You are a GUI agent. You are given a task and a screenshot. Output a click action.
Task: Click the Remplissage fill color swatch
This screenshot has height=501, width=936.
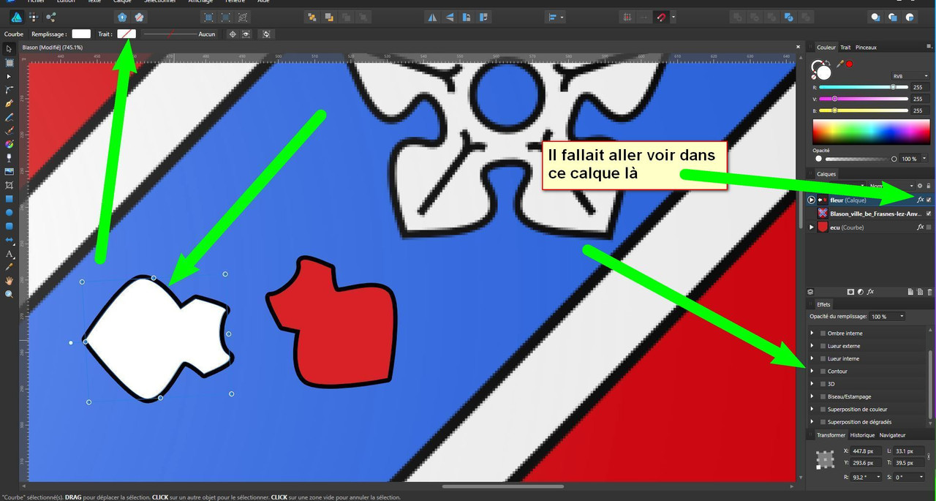click(x=81, y=34)
